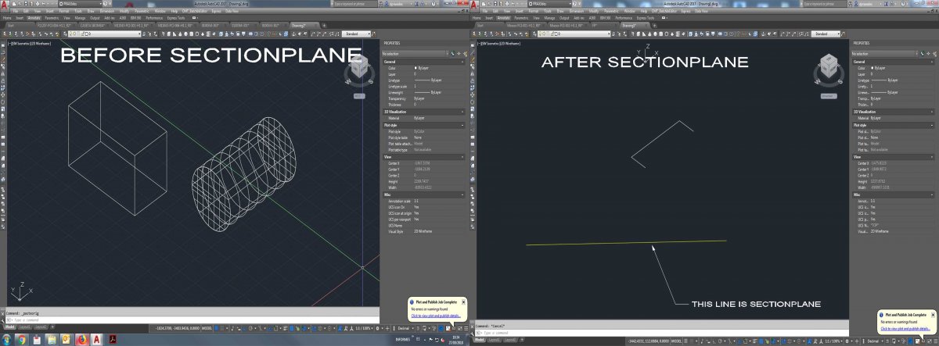The image size is (939, 346).
Task: Add a new layout after Layout2 in left window
Action: tap(52, 326)
